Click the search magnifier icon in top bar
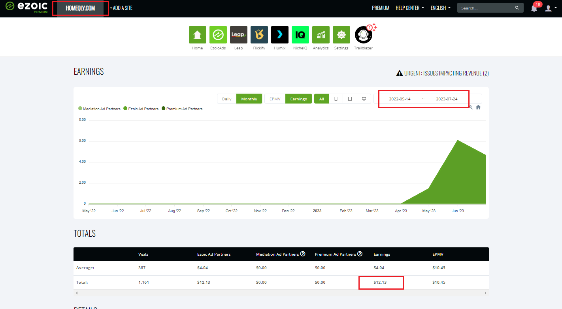 [517, 8]
